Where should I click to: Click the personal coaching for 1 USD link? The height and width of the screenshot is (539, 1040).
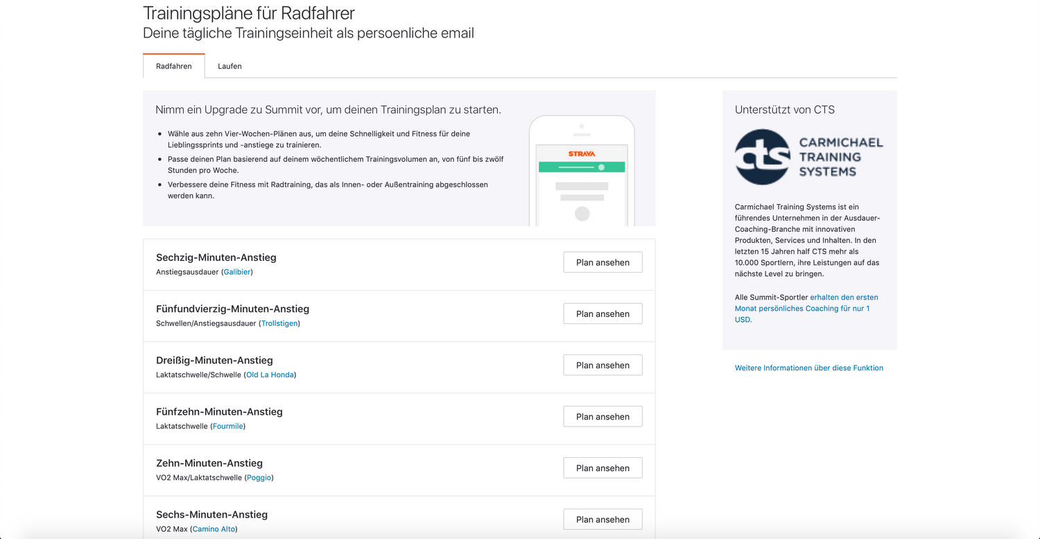[806, 309]
